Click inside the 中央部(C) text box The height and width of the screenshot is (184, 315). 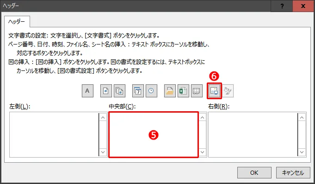click(x=154, y=135)
